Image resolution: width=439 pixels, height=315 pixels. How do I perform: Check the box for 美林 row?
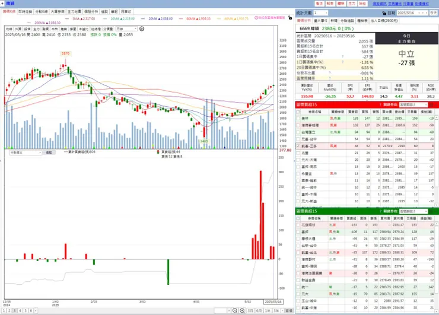tap(298, 119)
